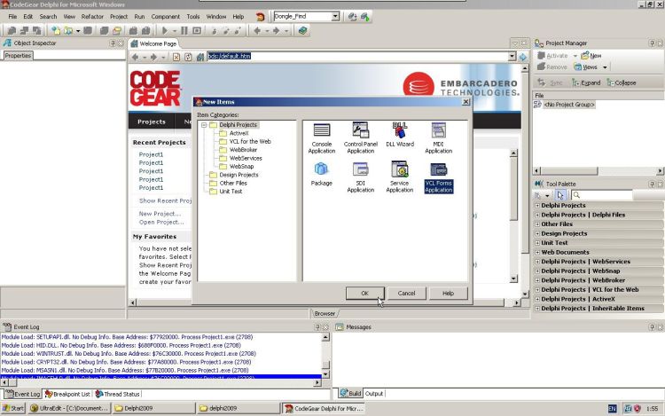Open the Tools menu
The height and width of the screenshot is (416, 665).
(193, 17)
